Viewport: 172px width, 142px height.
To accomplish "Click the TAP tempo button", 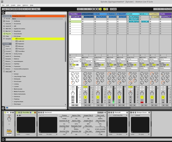I will [x=10, y=9].
